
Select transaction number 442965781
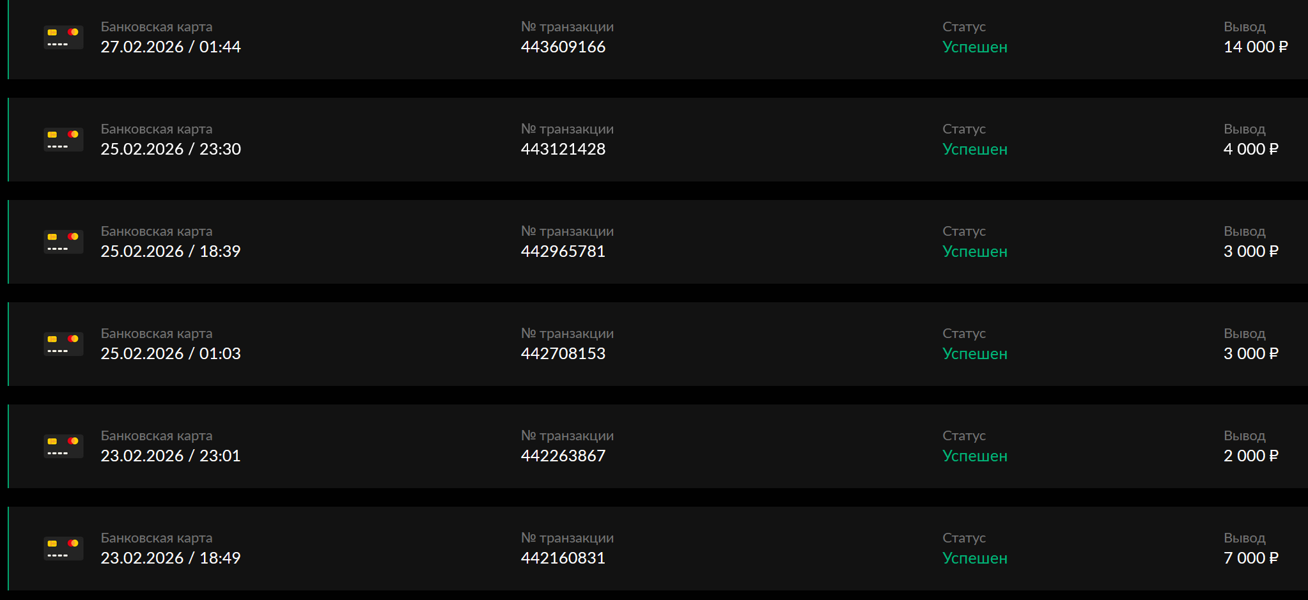(x=563, y=252)
